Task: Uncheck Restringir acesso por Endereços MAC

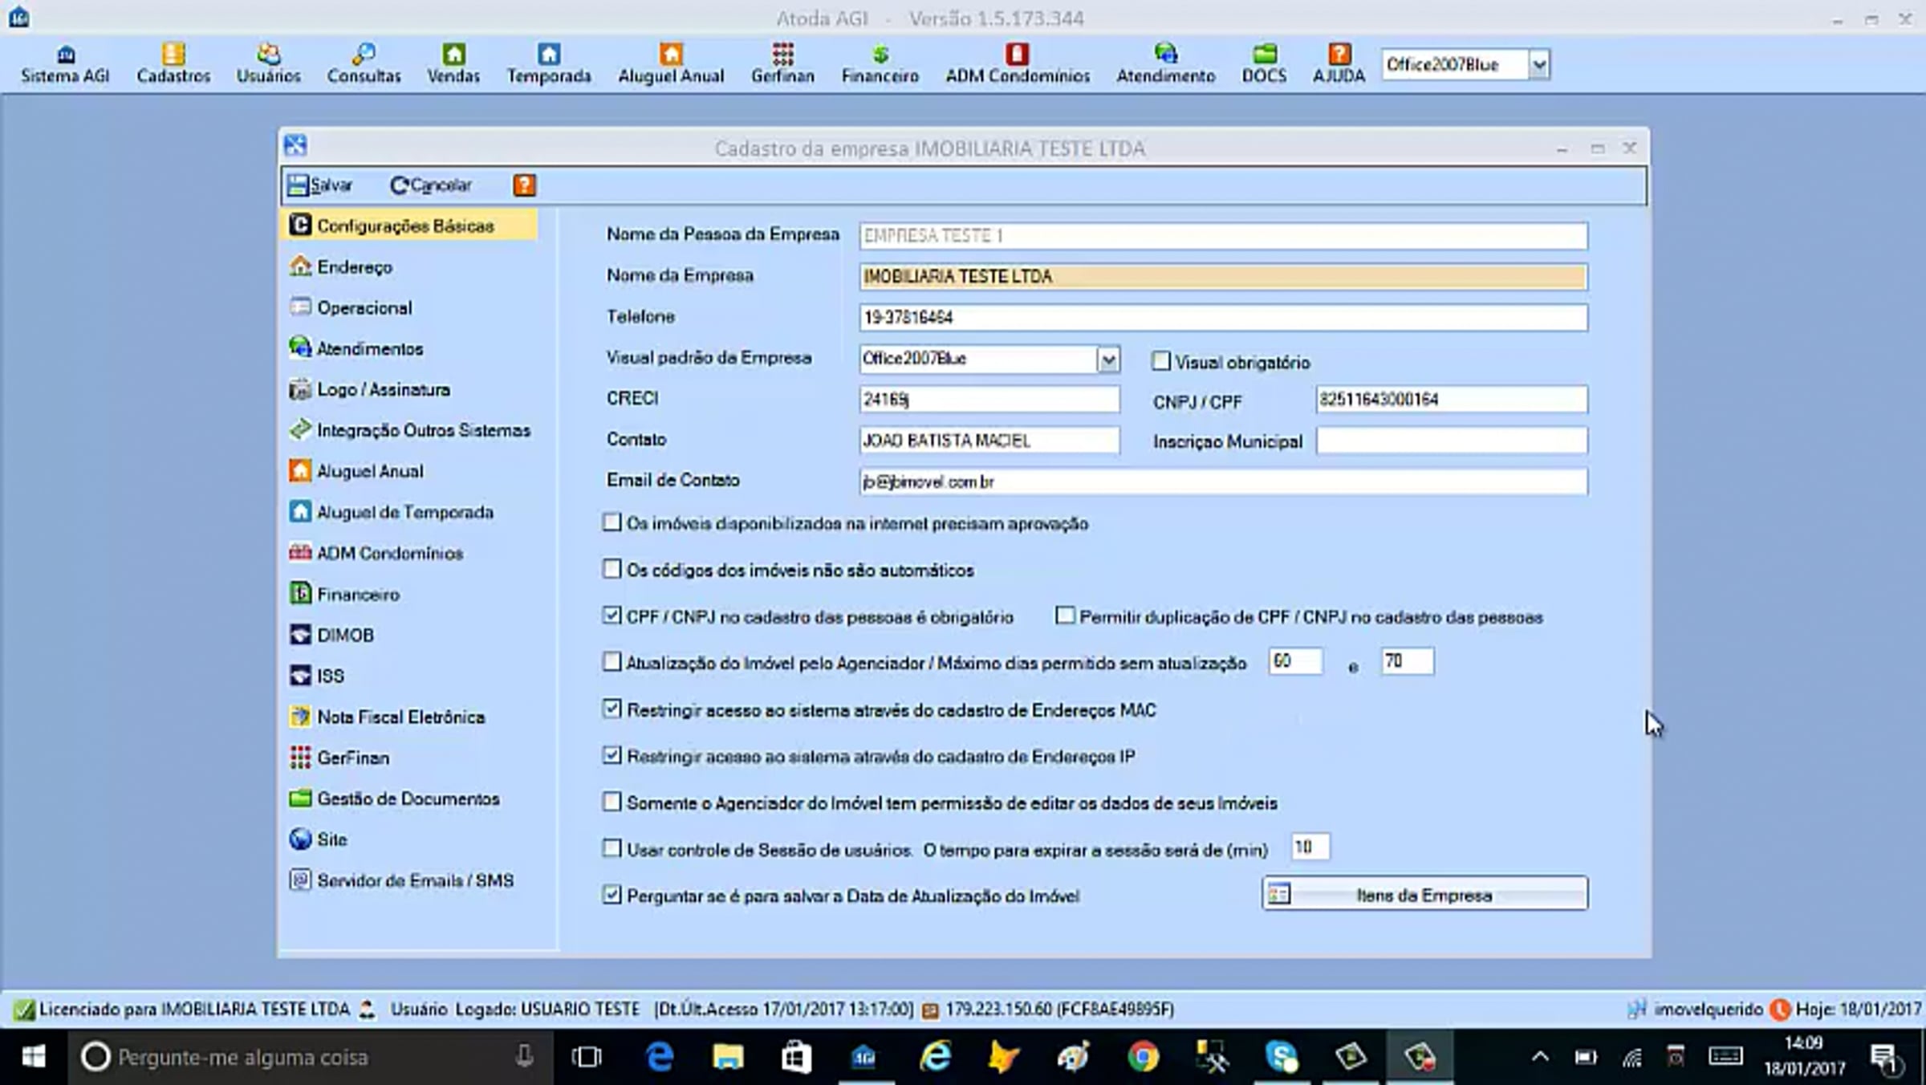Action: coord(612,709)
